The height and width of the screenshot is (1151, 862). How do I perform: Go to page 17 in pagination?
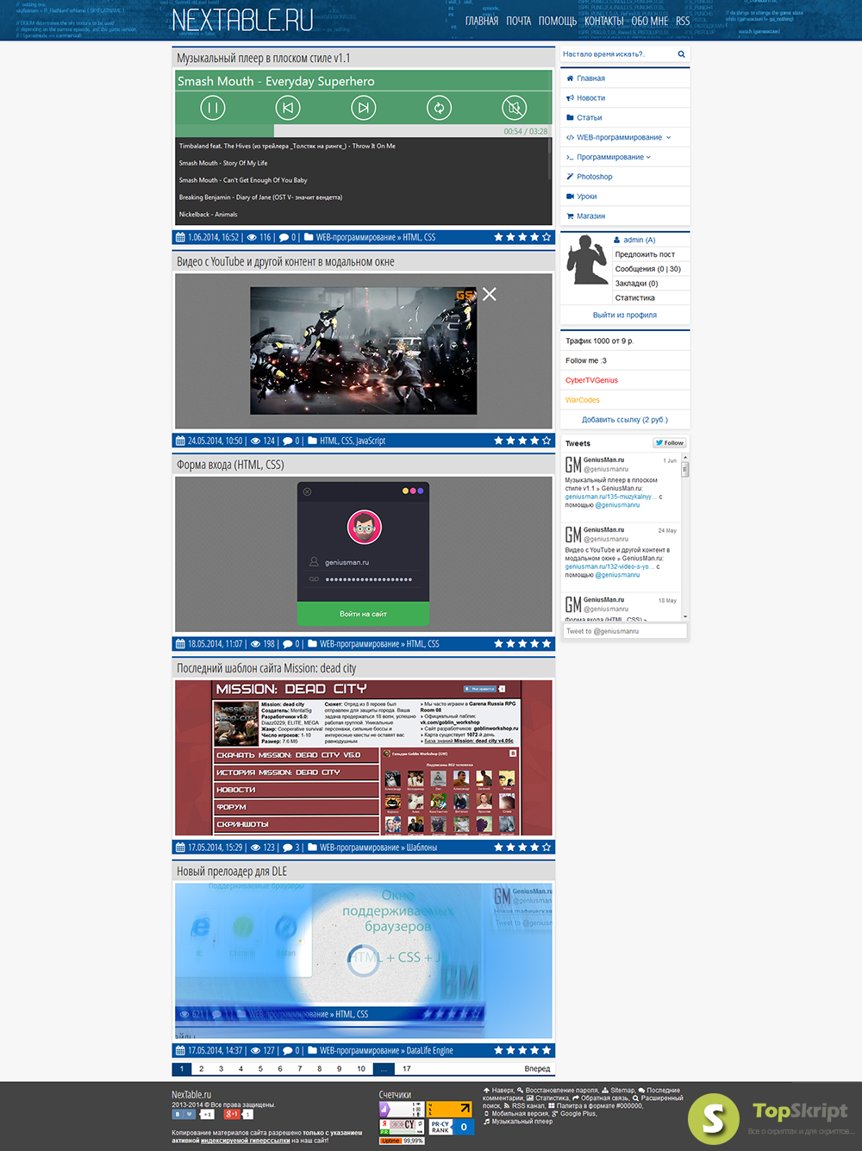(407, 1069)
